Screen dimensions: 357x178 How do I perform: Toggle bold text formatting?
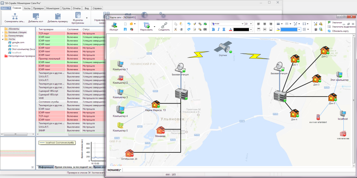click(213, 29)
